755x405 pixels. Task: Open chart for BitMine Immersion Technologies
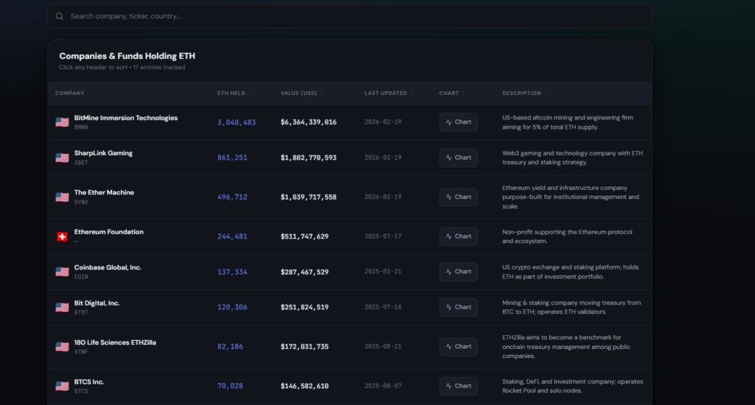pyautogui.click(x=458, y=122)
